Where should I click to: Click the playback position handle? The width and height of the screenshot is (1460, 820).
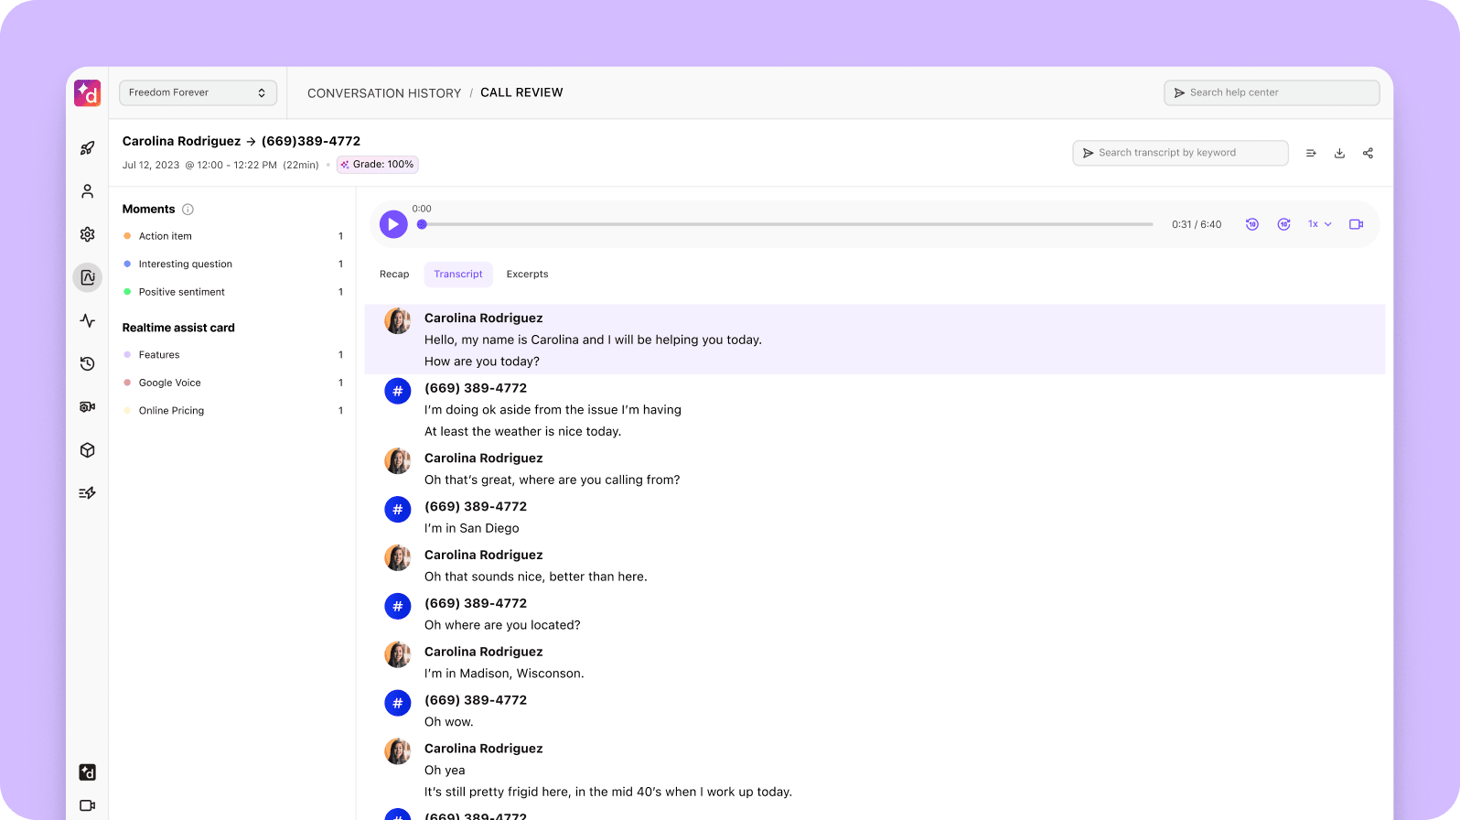pyautogui.click(x=422, y=224)
